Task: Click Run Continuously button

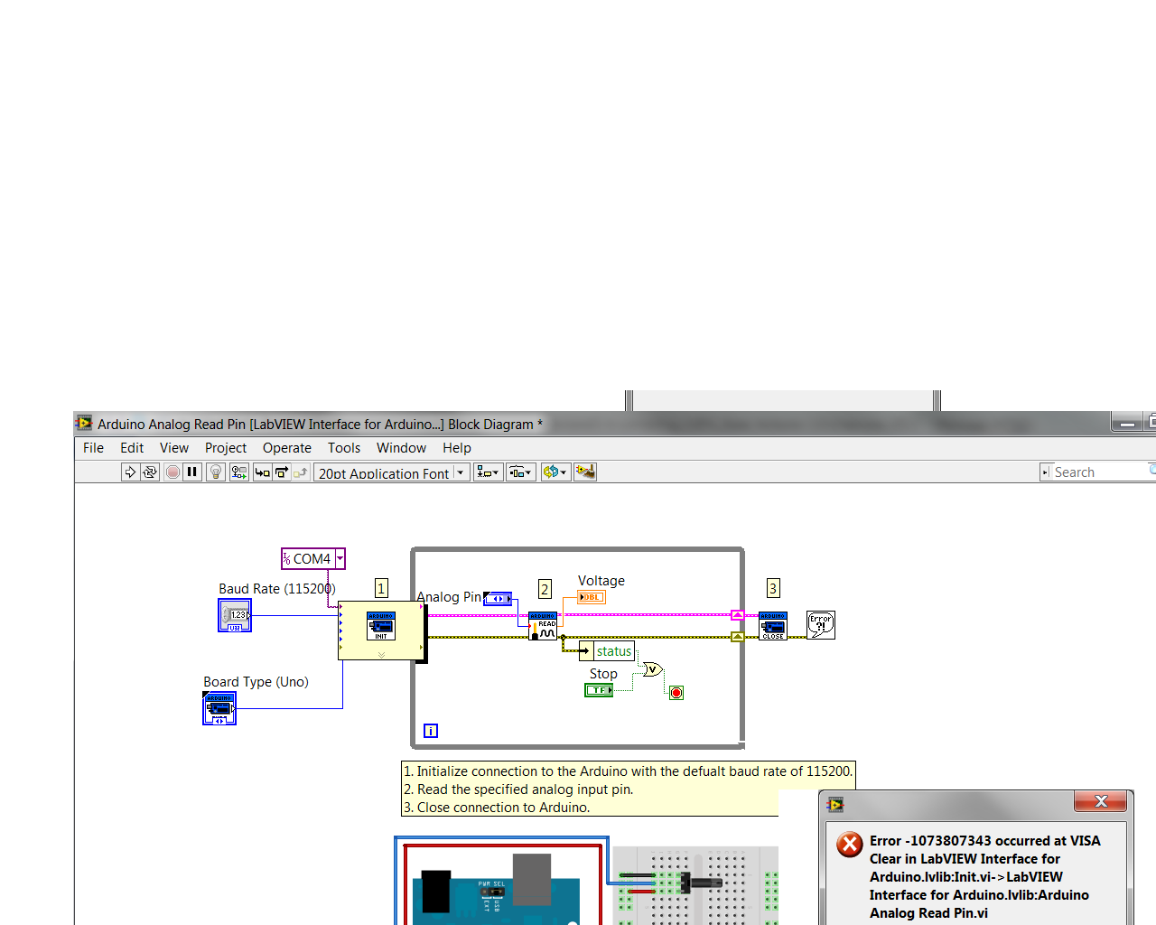Action: click(x=150, y=472)
